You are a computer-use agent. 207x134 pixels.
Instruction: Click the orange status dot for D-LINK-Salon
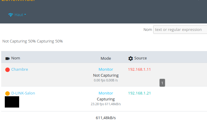pos(7,94)
